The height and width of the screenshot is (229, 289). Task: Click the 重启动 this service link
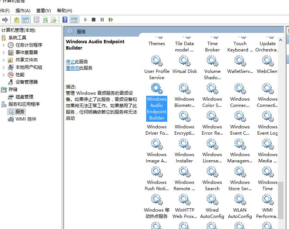(x=73, y=68)
